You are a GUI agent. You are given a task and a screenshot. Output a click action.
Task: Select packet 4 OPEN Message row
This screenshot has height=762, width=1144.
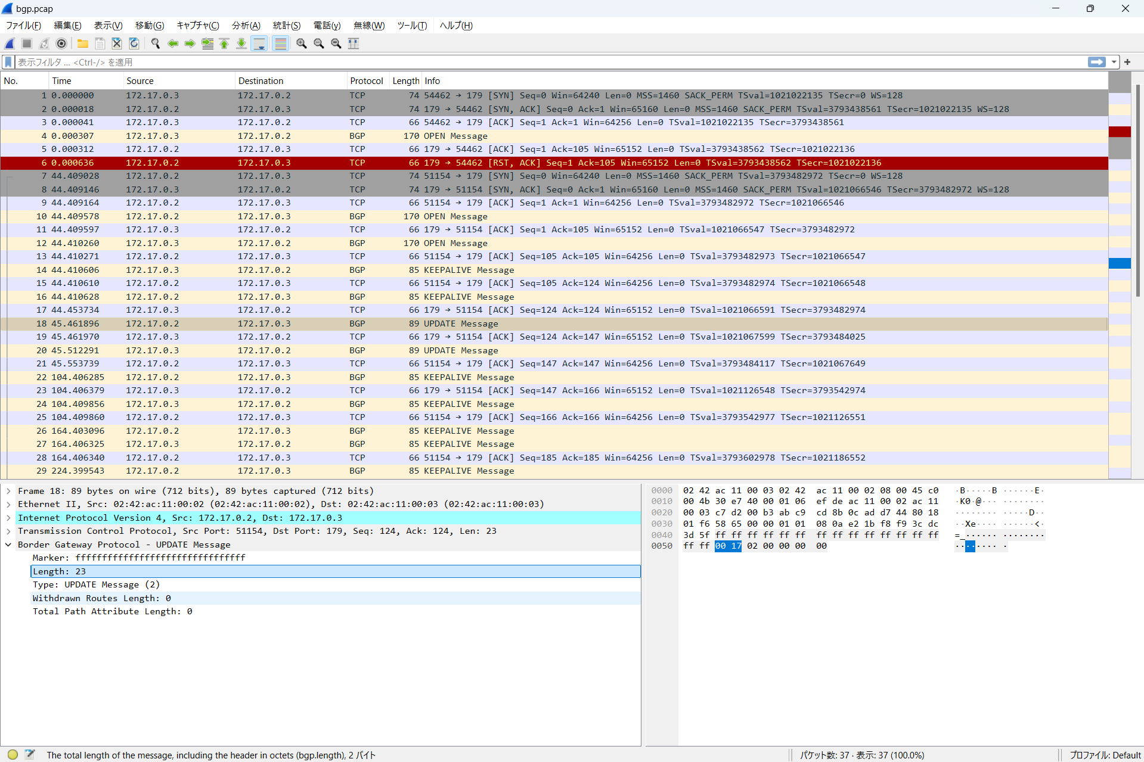click(554, 136)
